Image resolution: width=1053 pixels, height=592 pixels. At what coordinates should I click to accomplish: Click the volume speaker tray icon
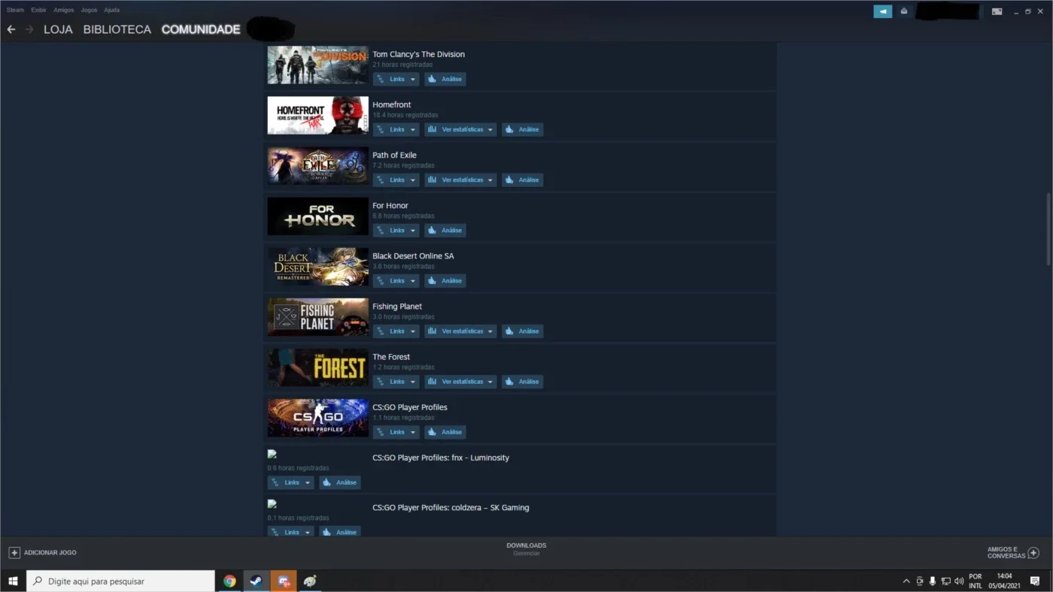(958, 581)
